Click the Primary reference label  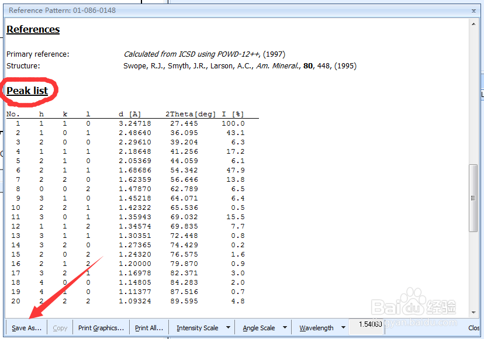click(x=38, y=54)
